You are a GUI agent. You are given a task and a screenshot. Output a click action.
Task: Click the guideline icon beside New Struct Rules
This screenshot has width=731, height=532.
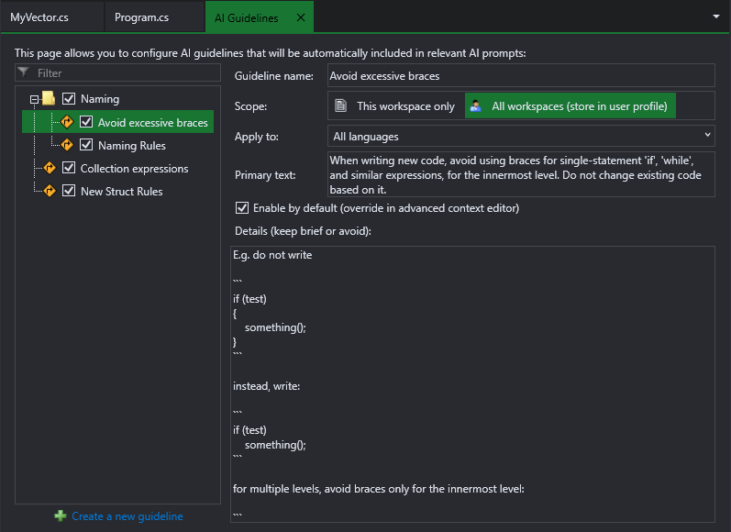pos(50,191)
